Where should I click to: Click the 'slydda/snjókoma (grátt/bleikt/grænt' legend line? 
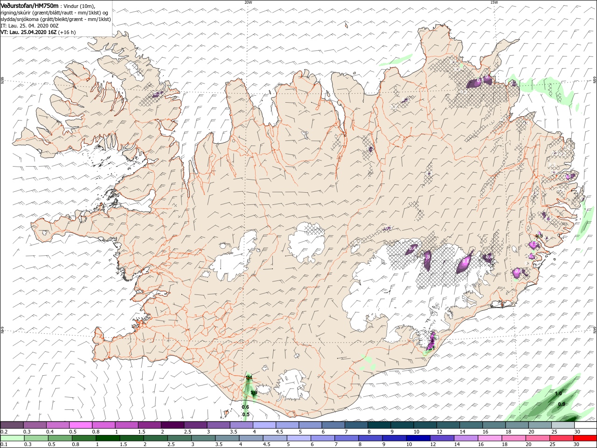56,19
